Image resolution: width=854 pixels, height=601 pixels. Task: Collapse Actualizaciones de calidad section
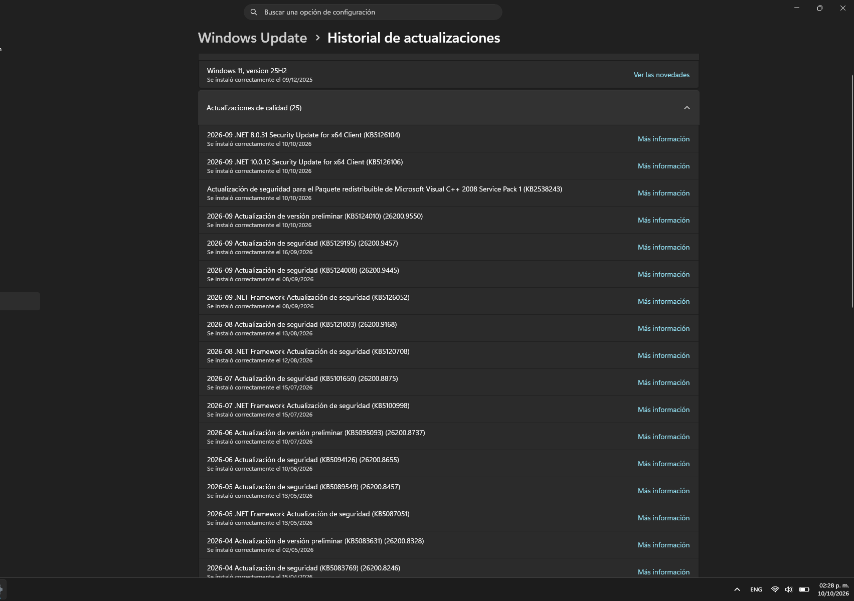point(687,108)
